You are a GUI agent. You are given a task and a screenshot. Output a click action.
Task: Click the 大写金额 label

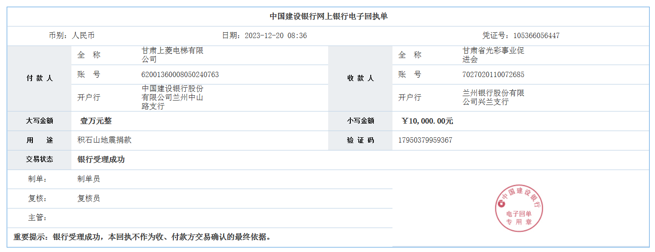coord(39,120)
